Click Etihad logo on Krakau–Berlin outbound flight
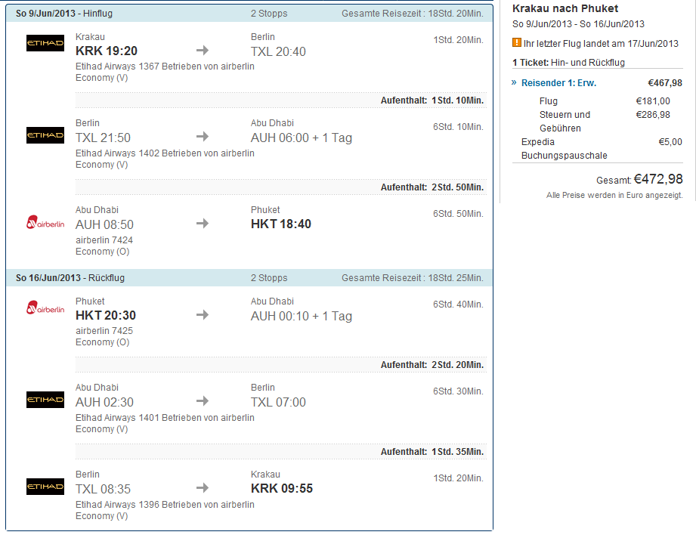 coord(45,43)
